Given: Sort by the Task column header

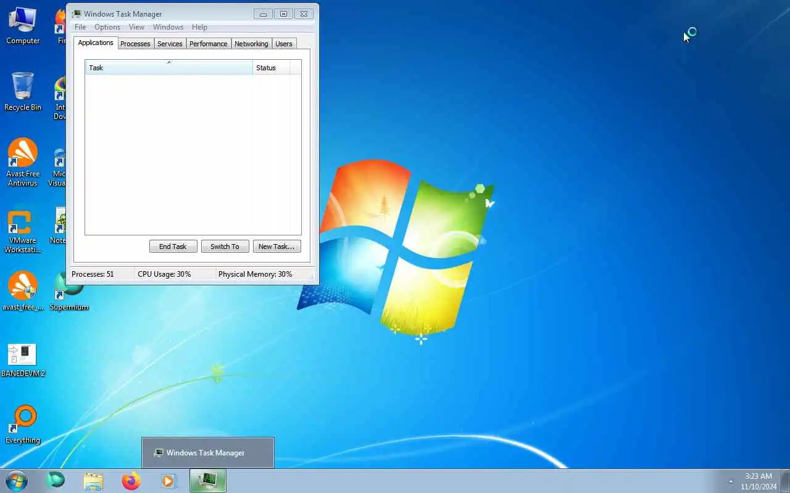Looking at the screenshot, I should (168, 68).
